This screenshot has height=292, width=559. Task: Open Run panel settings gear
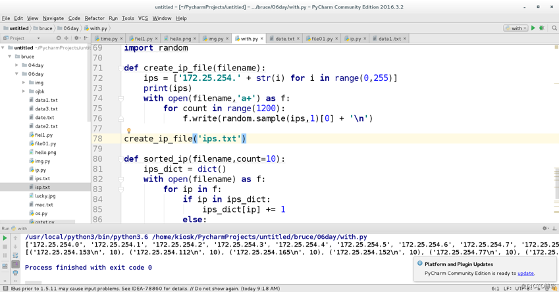coord(545,228)
